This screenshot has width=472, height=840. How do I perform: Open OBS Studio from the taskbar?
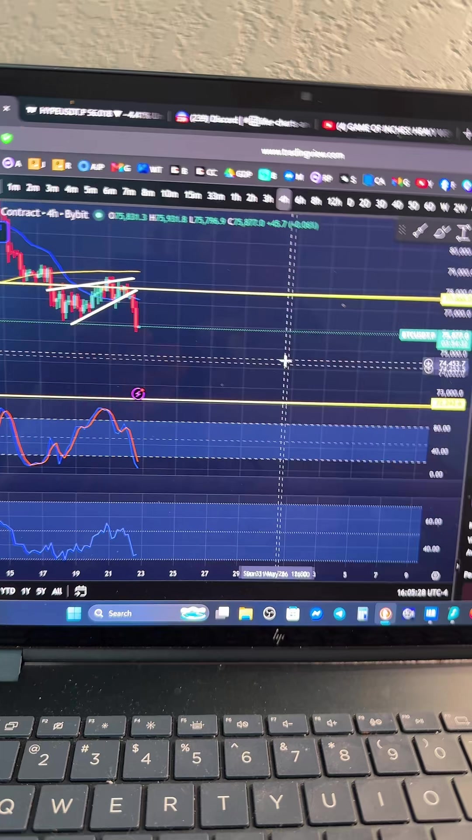point(269,614)
